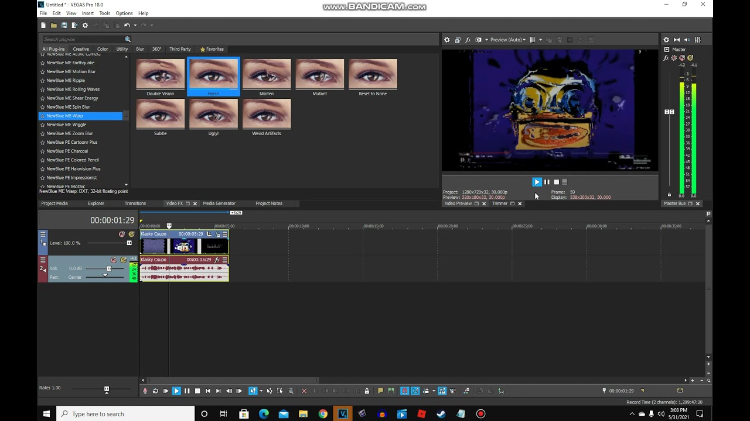Open the Master bus audio properties gear
This screenshot has width=750, height=421.
point(666,40)
